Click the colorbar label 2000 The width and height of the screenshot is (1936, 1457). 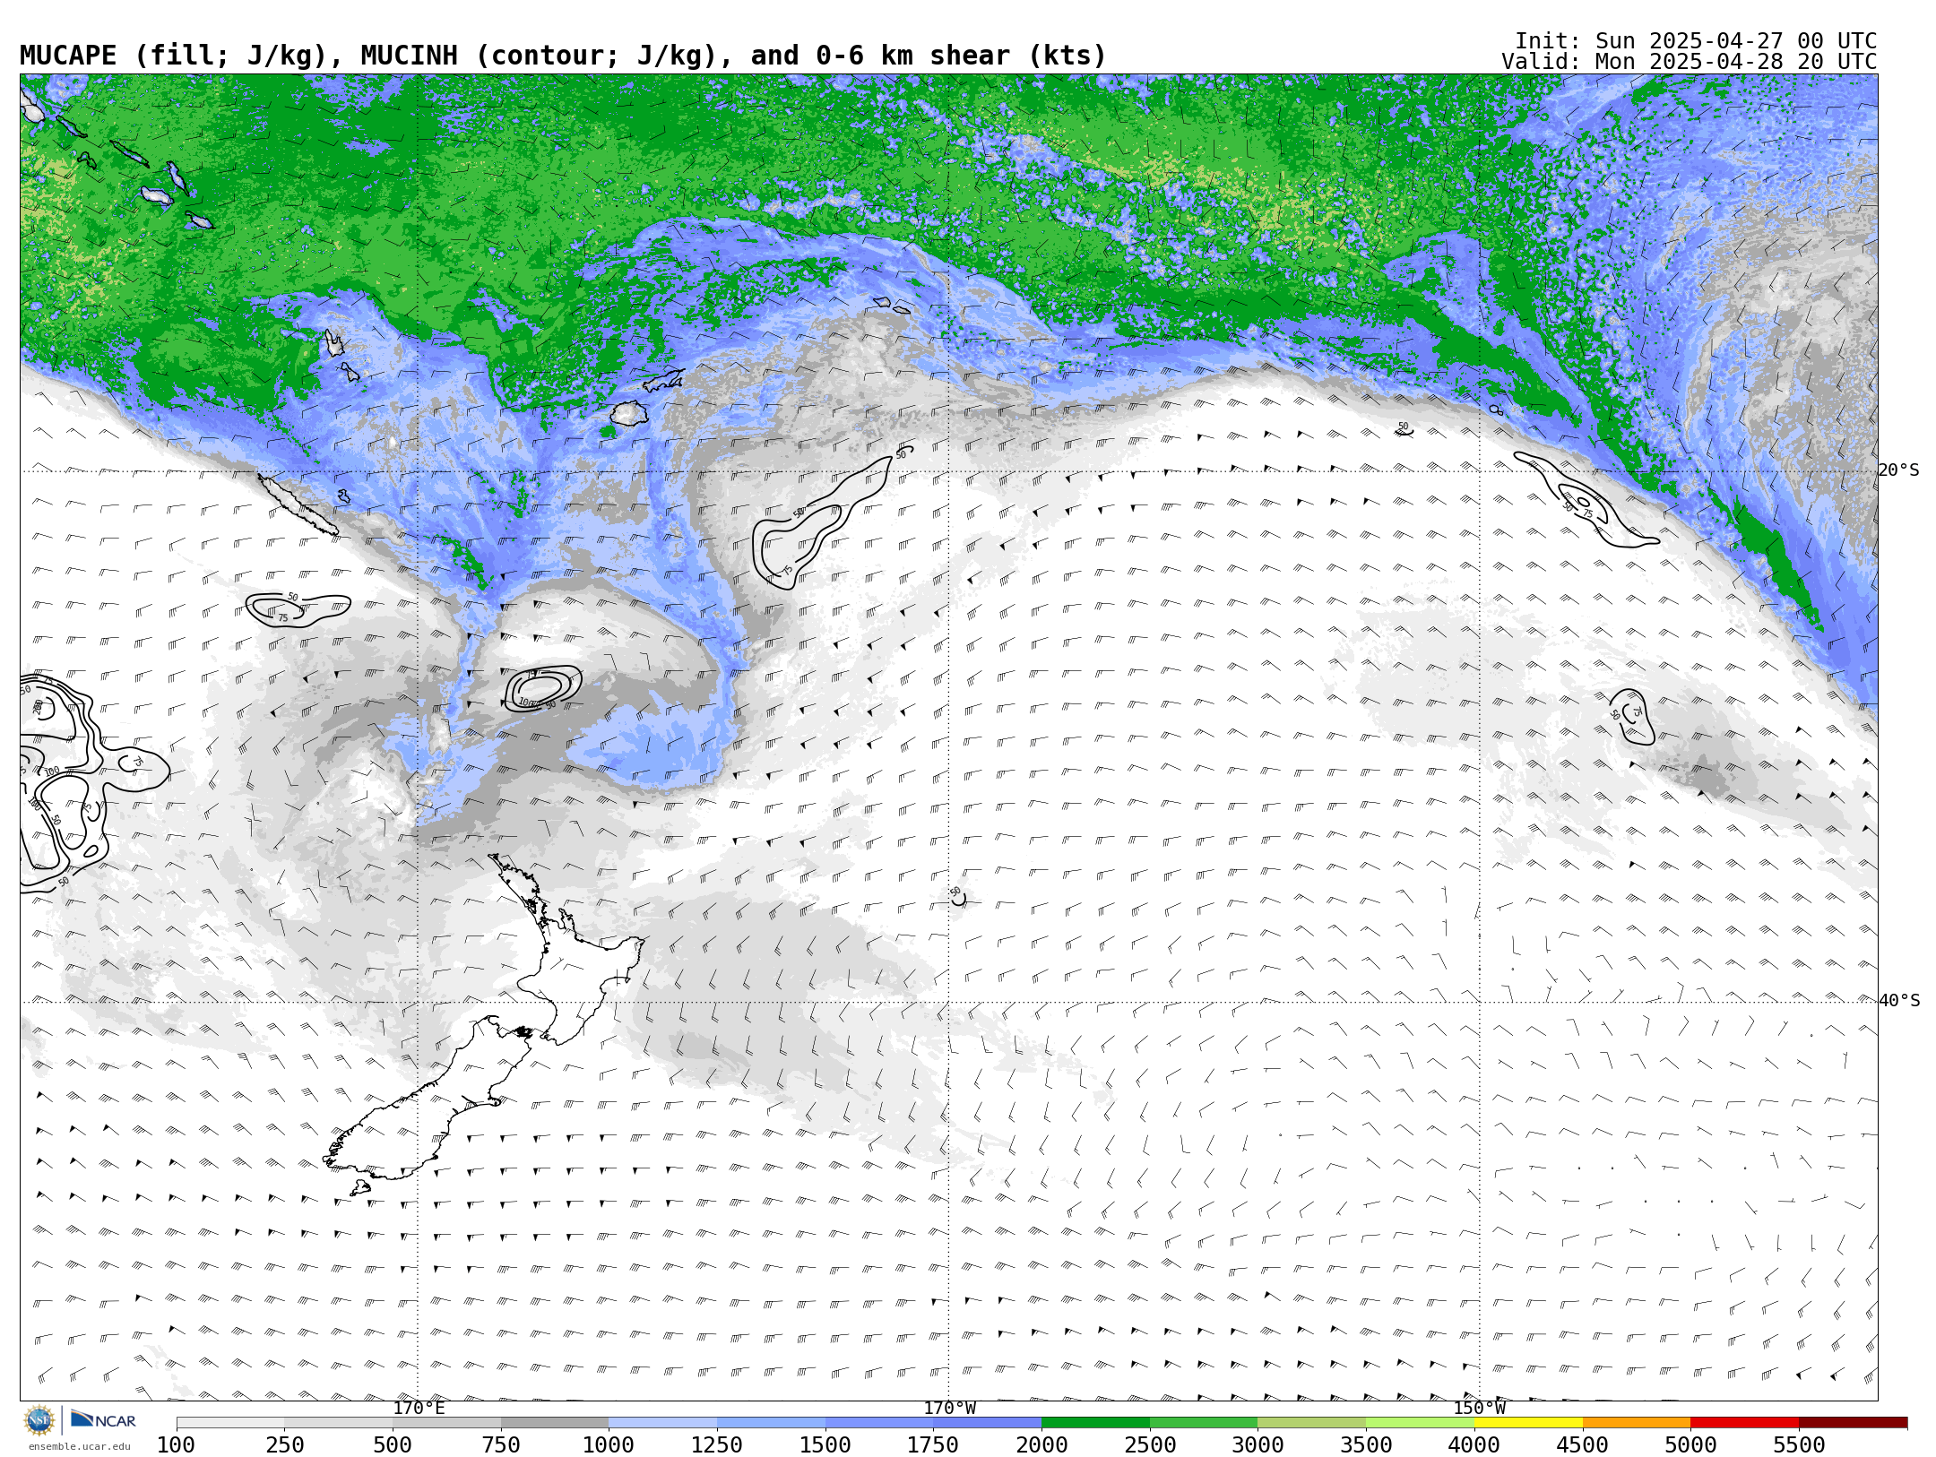(1041, 1445)
